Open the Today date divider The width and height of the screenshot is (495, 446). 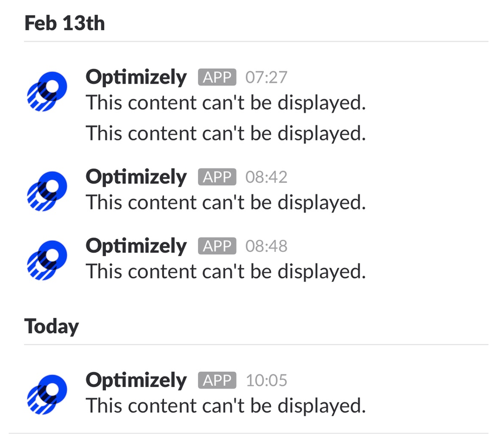[52, 327]
